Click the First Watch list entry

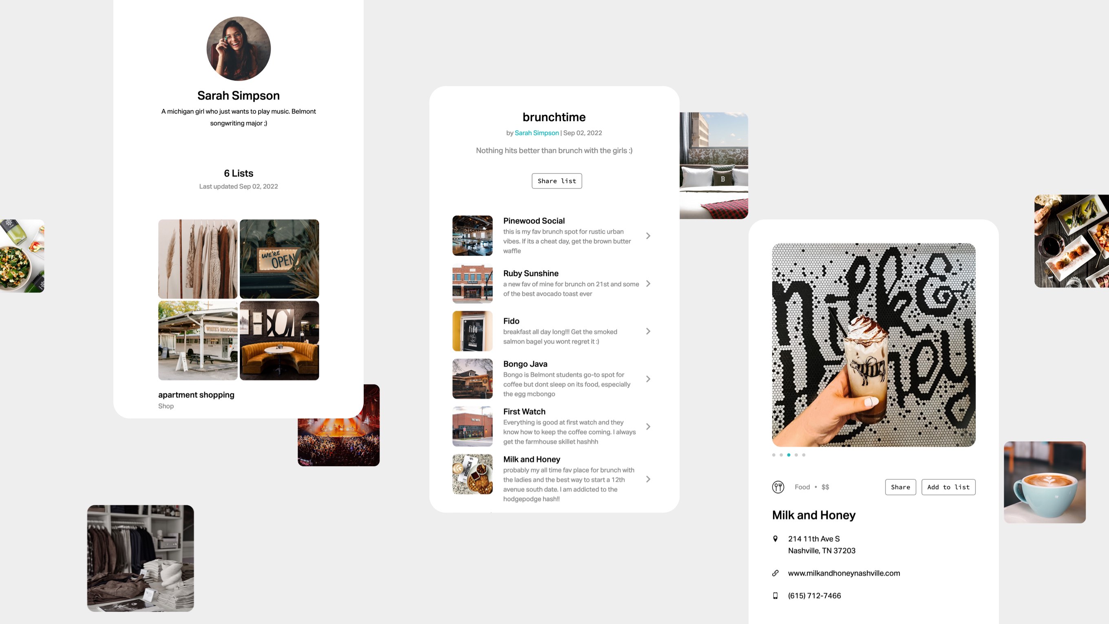coord(554,426)
